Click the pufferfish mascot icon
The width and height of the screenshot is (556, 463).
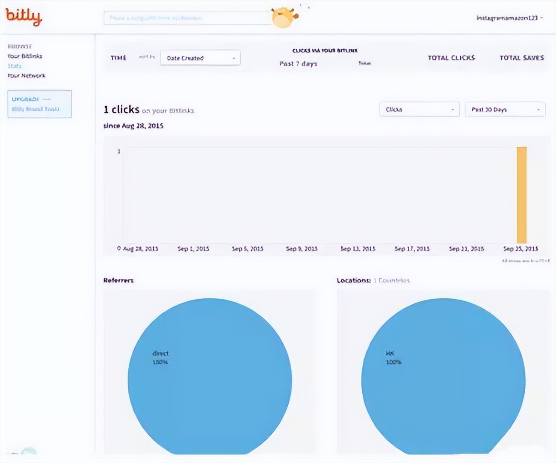click(283, 17)
